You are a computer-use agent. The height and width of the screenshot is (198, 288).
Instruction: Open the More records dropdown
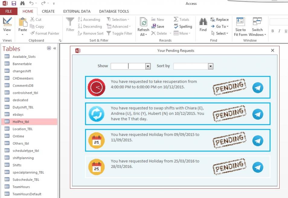[x=182, y=34]
